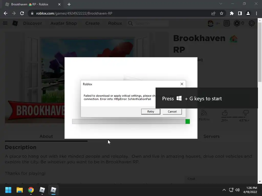Open the tab search dropdown arrow
This screenshot has height=196, width=262.
click(x=221, y=4)
